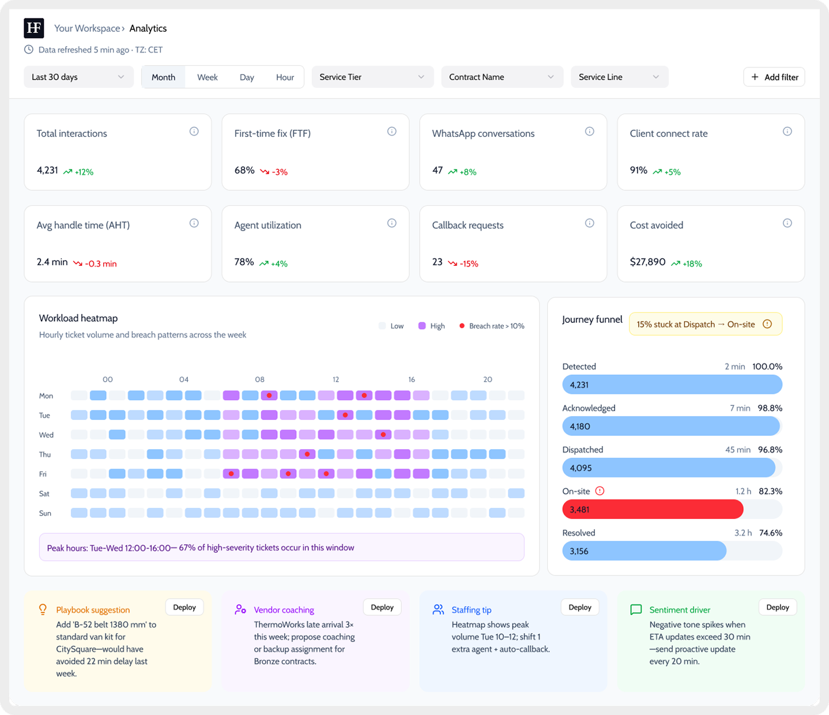Viewport: 829px width, 715px height.
Task: Click the Fri row label in heatmap
Action: pos(43,474)
